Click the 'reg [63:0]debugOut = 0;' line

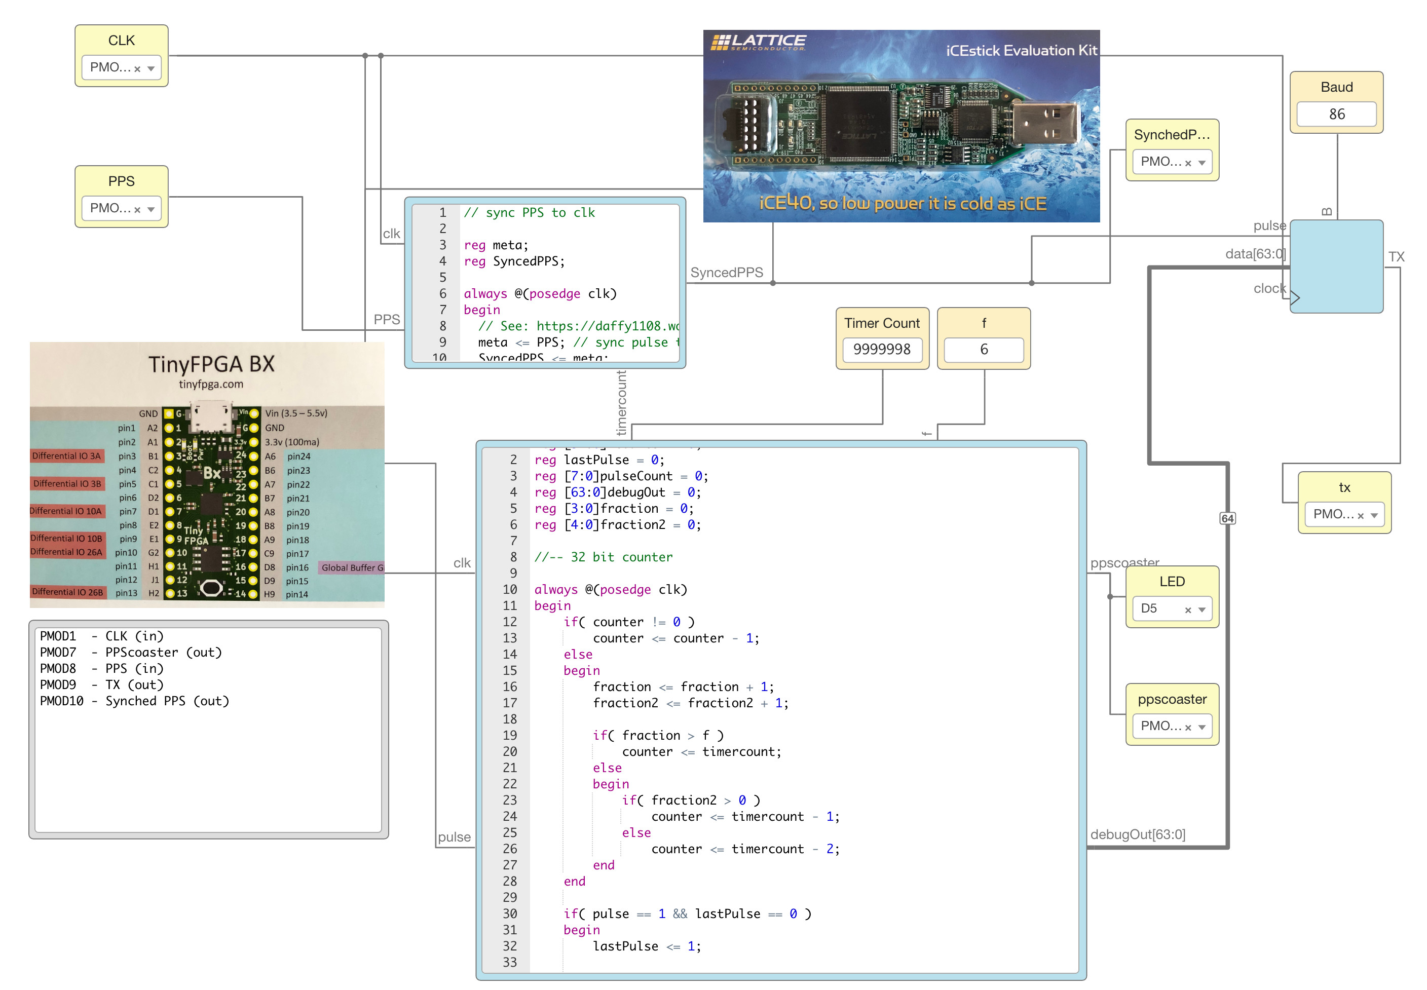click(x=617, y=492)
